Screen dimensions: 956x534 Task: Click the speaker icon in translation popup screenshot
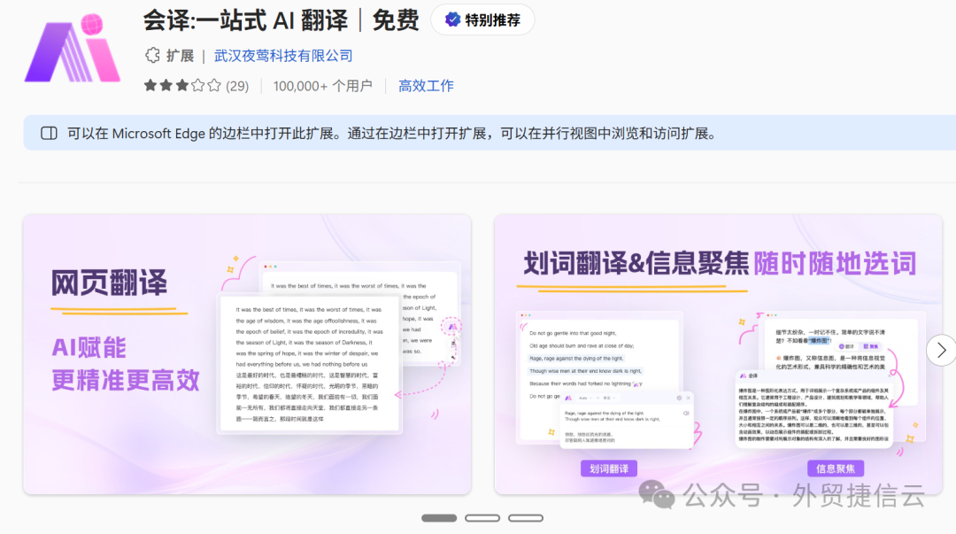click(x=686, y=413)
